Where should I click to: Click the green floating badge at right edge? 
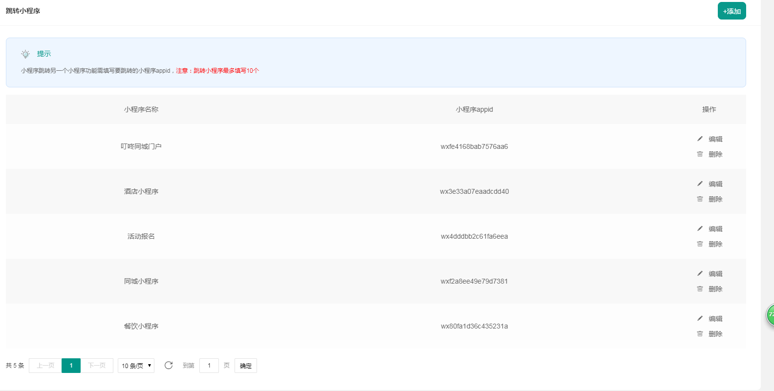770,315
